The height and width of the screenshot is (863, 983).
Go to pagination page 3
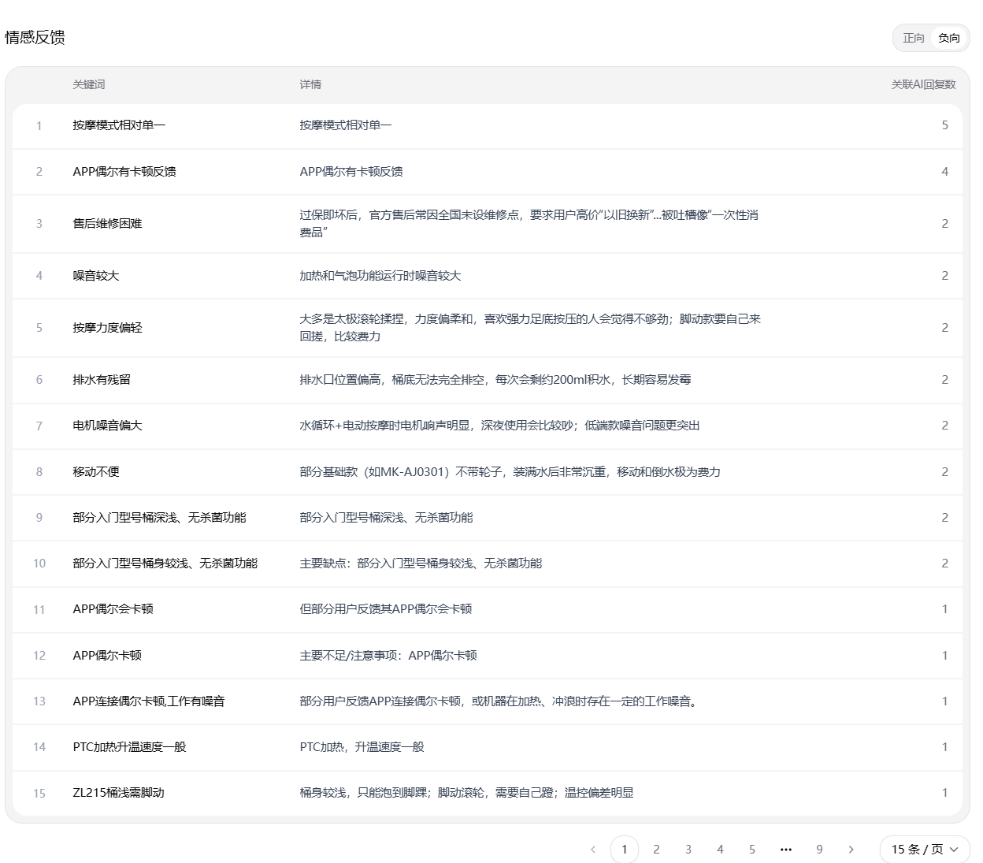[x=688, y=849]
